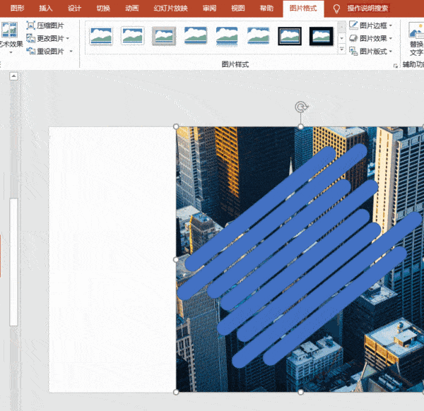Open the 图片样式 dialog launcher

[x=395, y=66]
